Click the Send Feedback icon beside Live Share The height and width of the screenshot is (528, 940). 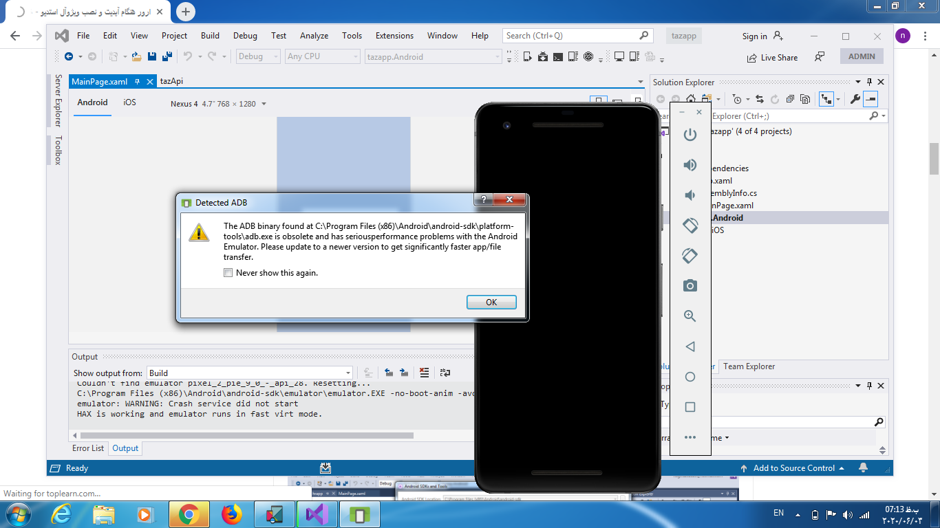819,57
